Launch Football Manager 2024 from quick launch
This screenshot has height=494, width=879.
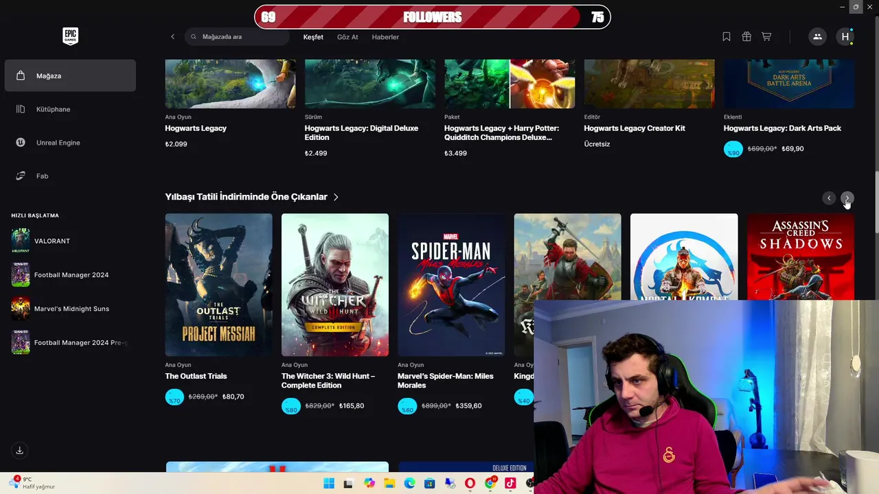[x=70, y=274]
